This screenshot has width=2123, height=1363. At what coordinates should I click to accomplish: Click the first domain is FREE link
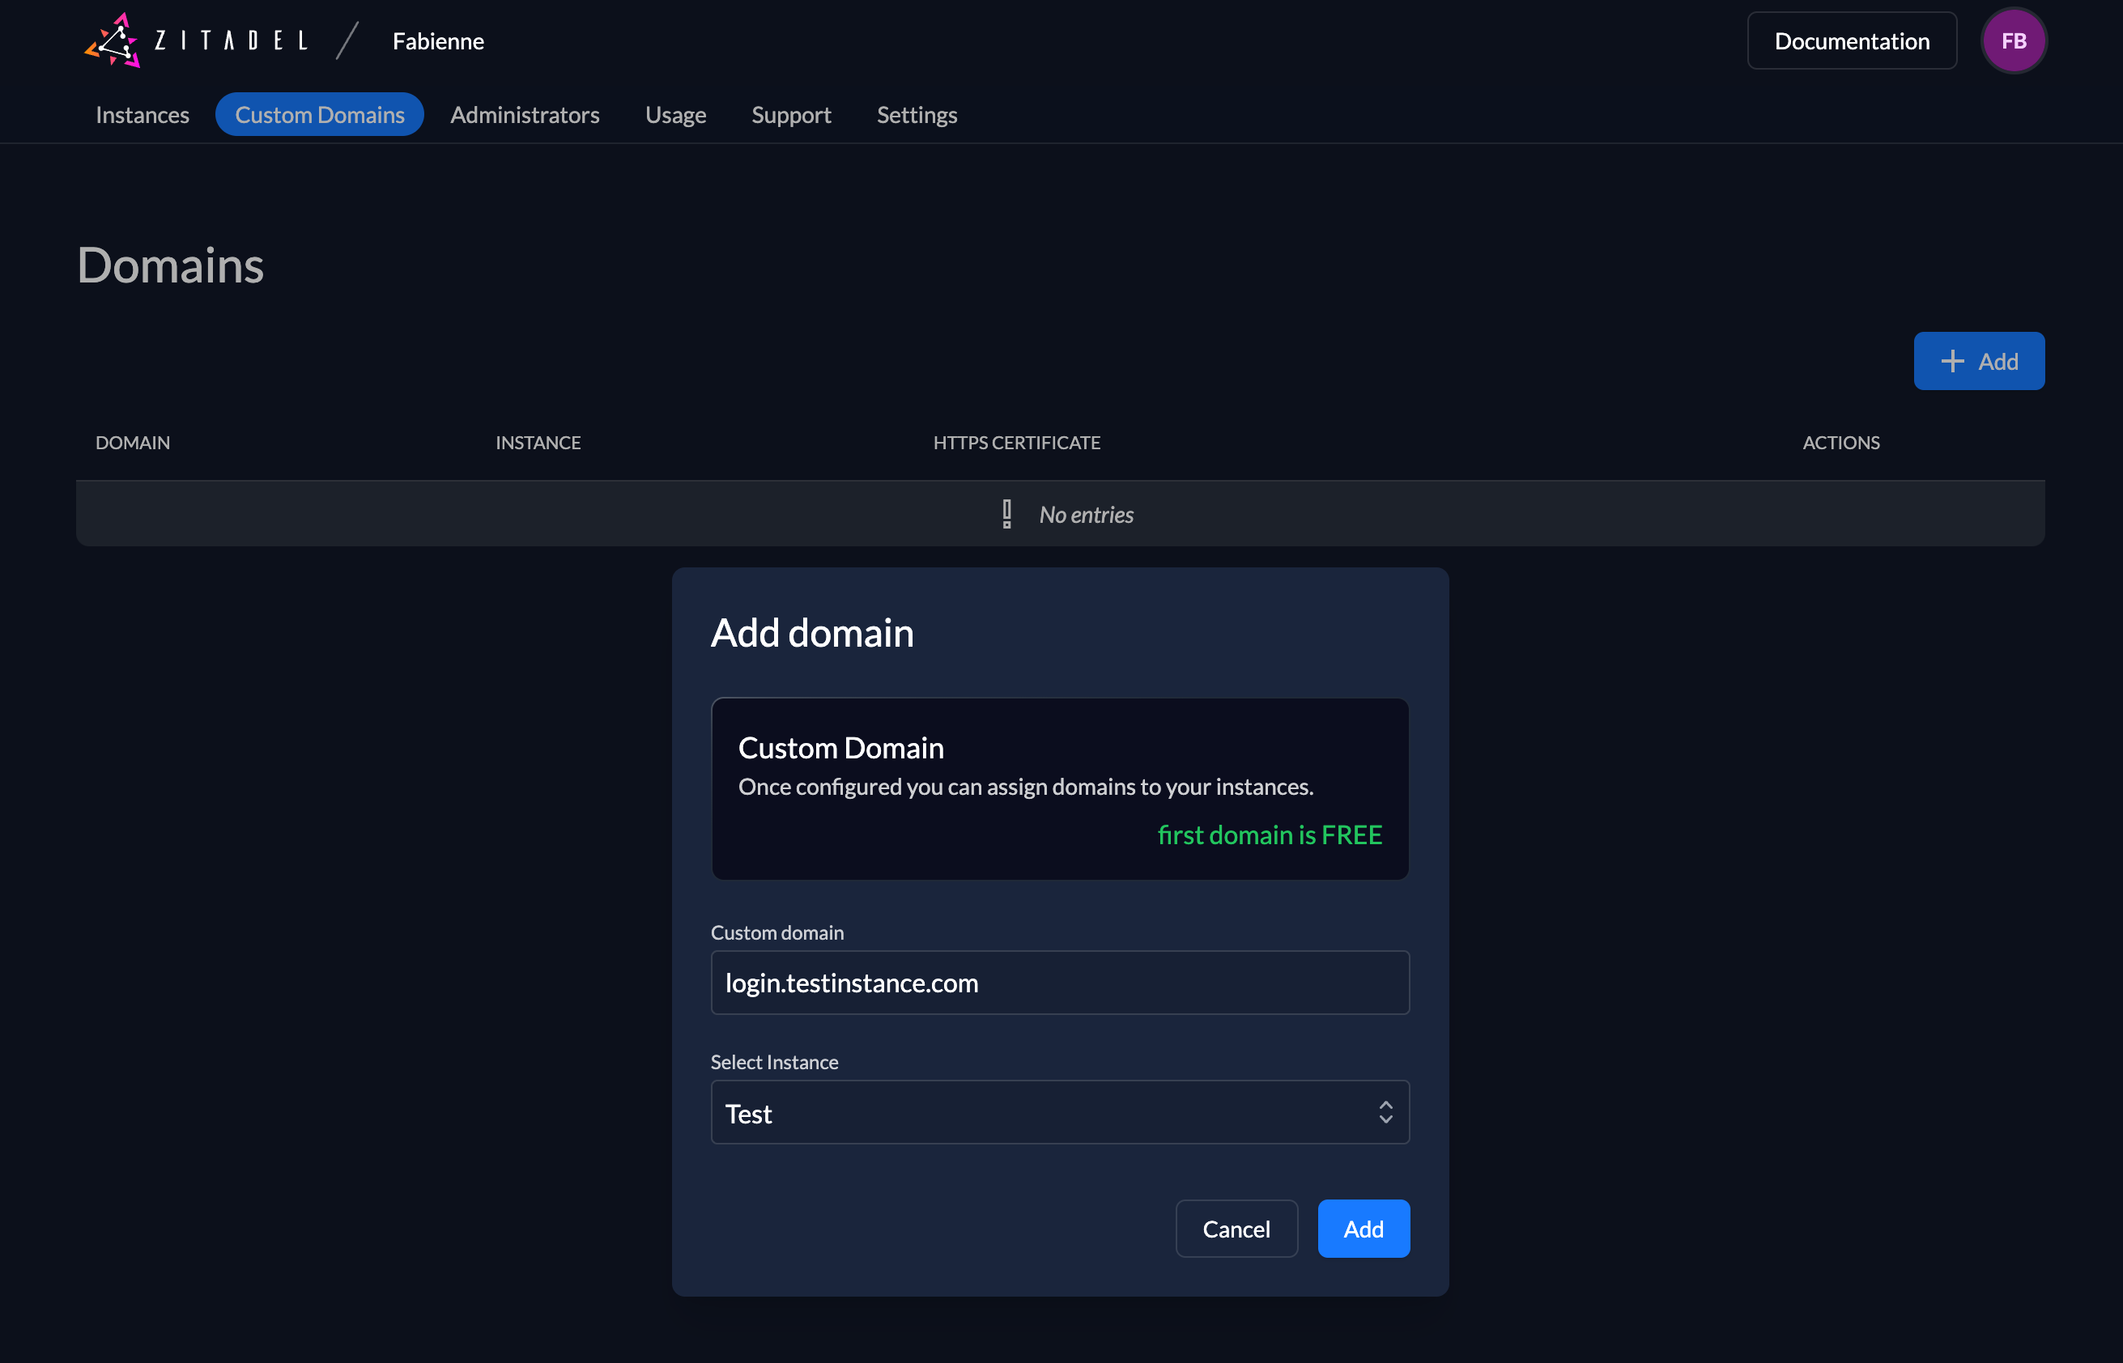click(1269, 834)
